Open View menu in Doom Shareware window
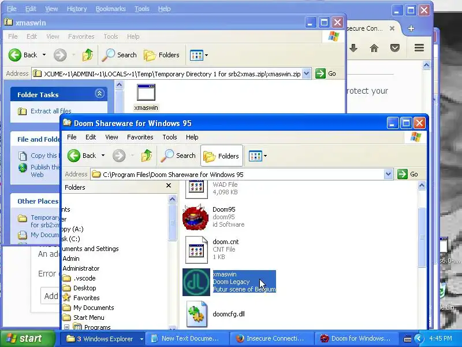Screen dimensions: 462x347 pyautogui.click(x=111, y=137)
